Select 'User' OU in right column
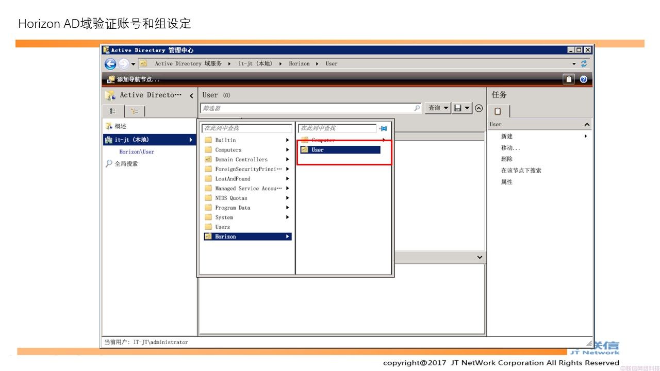The height and width of the screenshot is (371, 660). pyautogui.click(x=340, y=150)
